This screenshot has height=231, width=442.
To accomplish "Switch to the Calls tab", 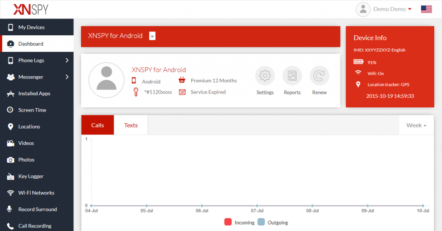I will [x=98, y=125].
